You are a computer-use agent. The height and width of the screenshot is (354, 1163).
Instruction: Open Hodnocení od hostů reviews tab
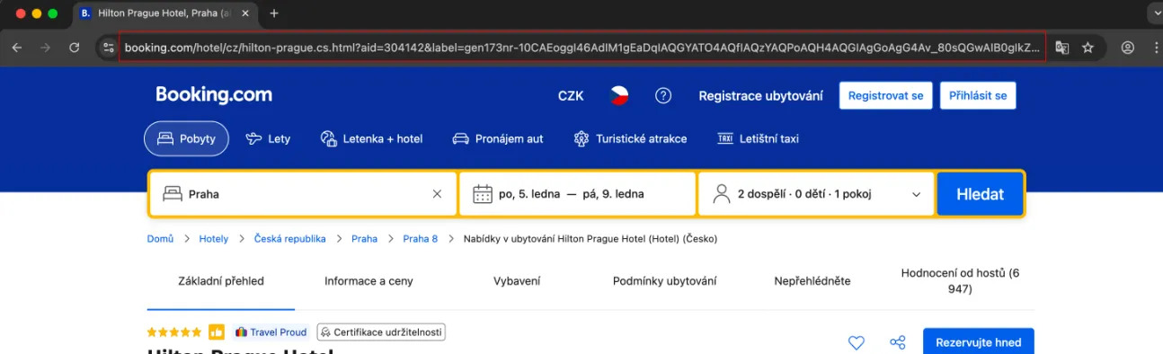(960, 281)
